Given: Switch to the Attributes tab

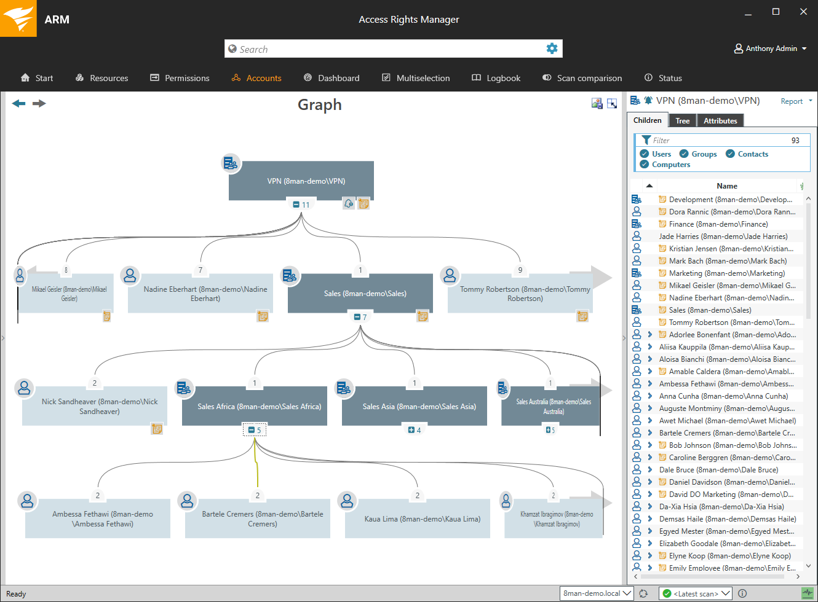Looking at the screenshot, I should (x=720, y=120).
